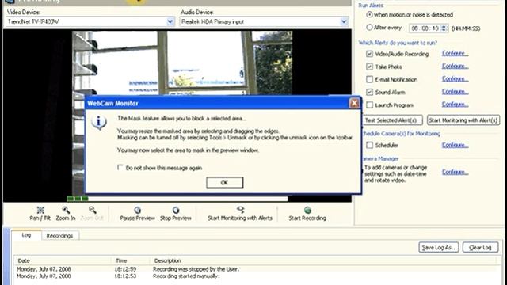
Task: Close the WebCam Monitor dialog
Action: pyautogui.click(x=354, y=103)
